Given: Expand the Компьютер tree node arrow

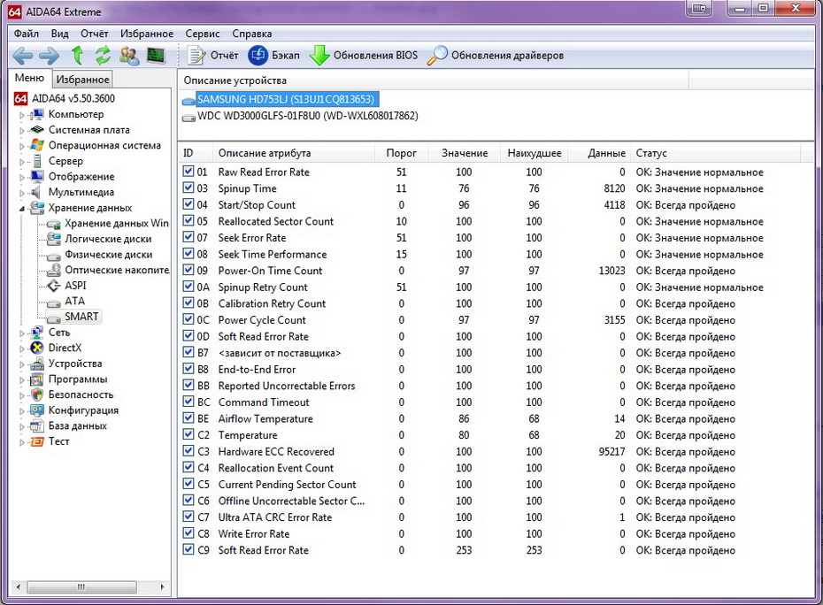Looking at the screenshot, I should [x=22, y=115].
